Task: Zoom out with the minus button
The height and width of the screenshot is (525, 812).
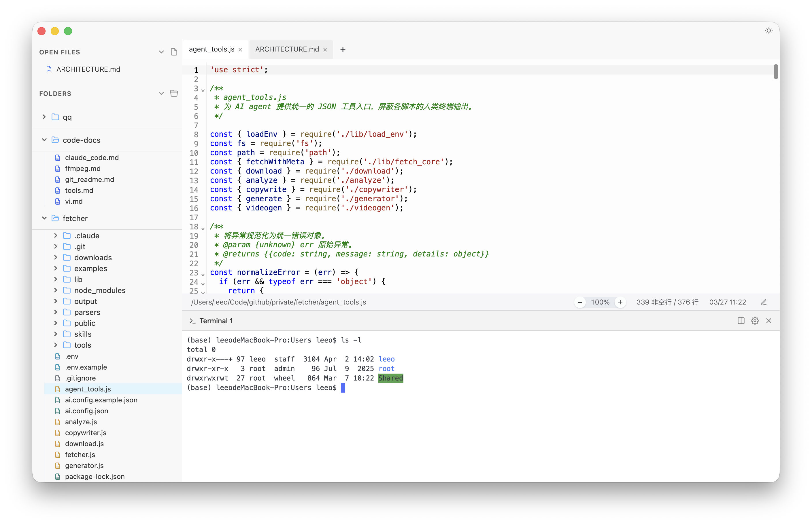Action: coord(580,303)
